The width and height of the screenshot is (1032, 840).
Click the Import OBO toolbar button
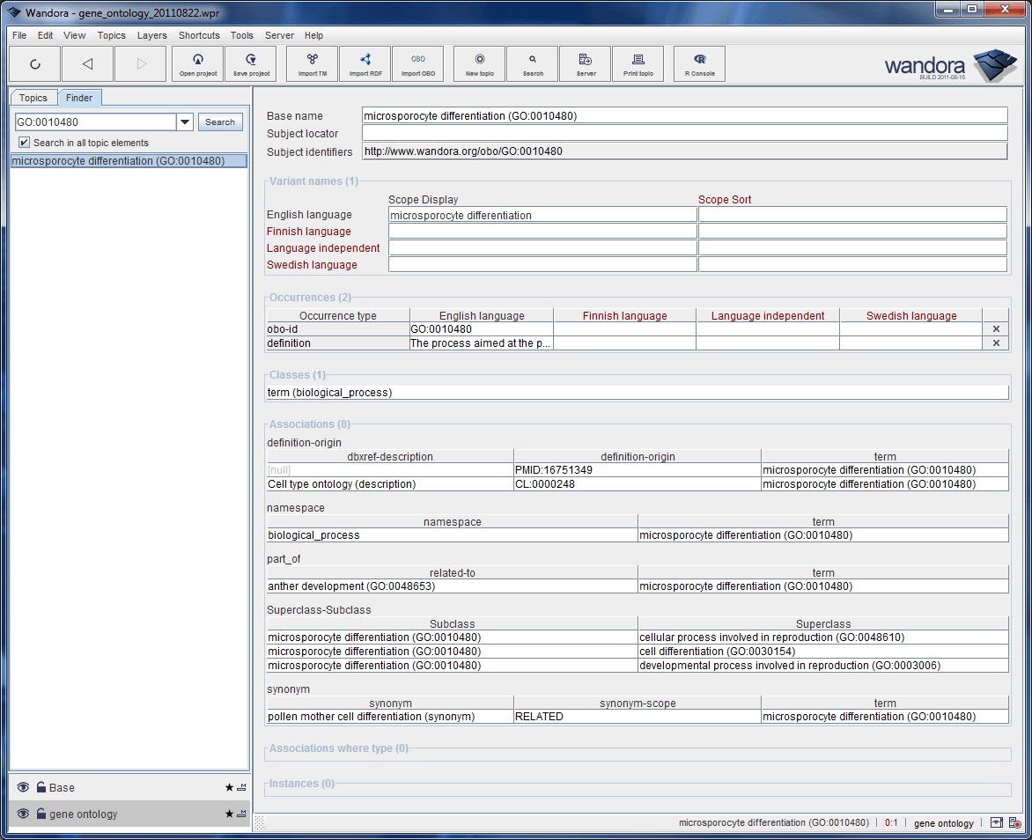click(418, 63)
